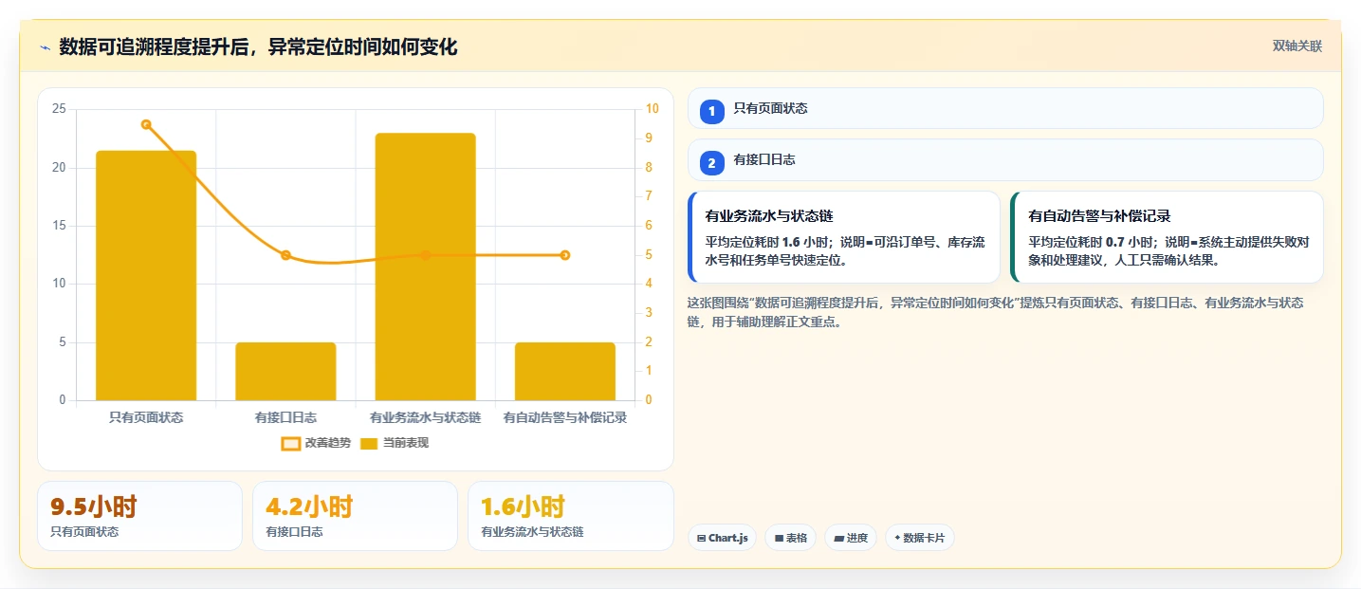Click the left axis value 25
The height and width of the screenshot is (589, 1361).
(x=59, y=109)
